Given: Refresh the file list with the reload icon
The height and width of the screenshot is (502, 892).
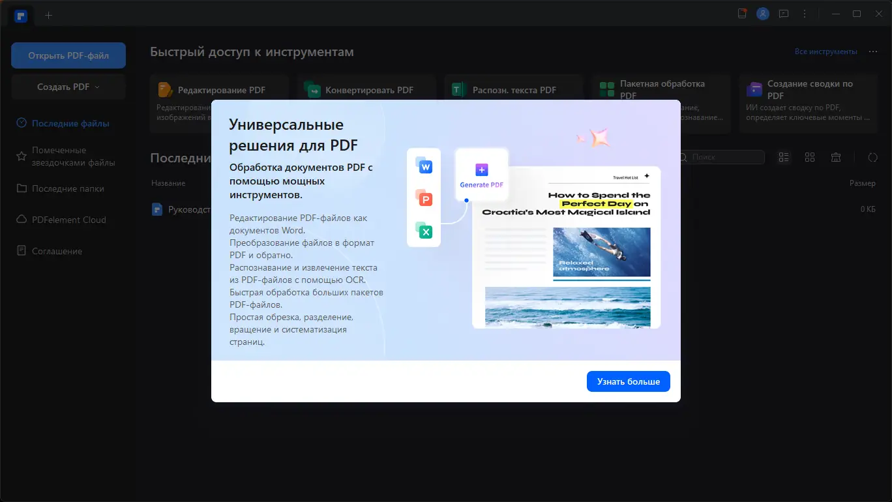Looking at the screenshot, I should click(x=872, y=157).
